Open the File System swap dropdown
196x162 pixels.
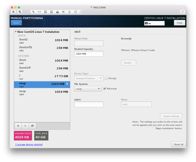coord(88,89)
